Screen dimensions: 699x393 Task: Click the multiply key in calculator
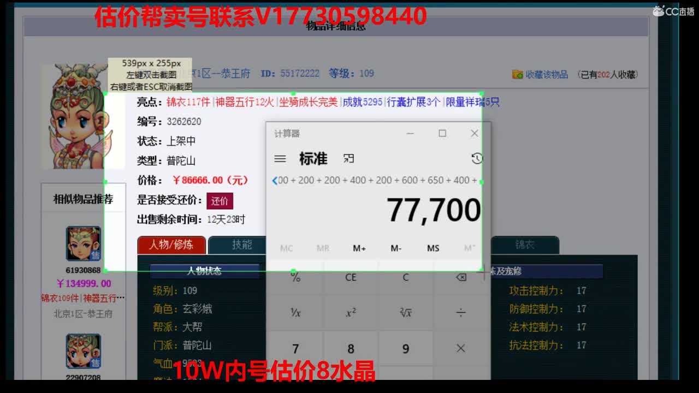[461, 348]
